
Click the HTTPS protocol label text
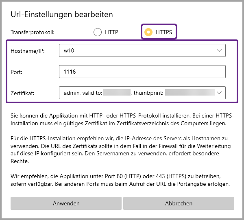163,32
